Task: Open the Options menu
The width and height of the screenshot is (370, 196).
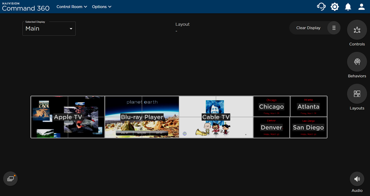Action: [x=102, y=7]
